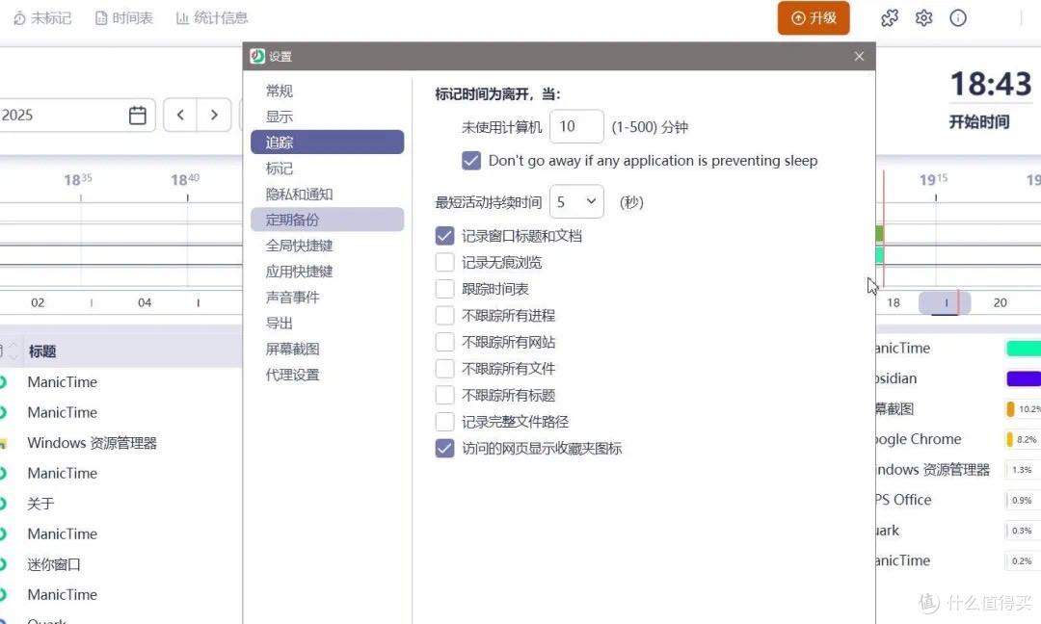Switch to 未标记 tab
Viewport: 1041px width, 624px height.
pyautogui.click(x=42, y=18)
